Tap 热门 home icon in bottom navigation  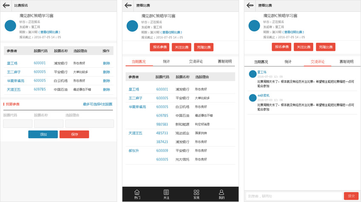click(137, 194)
